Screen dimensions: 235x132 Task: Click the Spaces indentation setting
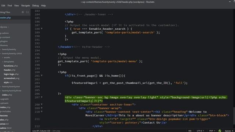(229, 131)
